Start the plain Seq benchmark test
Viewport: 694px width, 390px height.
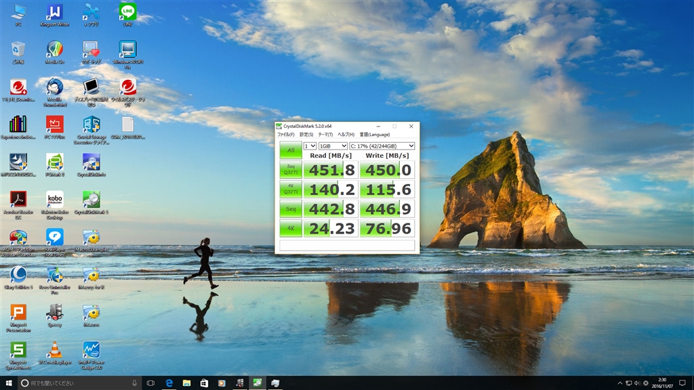pos(291,209)
